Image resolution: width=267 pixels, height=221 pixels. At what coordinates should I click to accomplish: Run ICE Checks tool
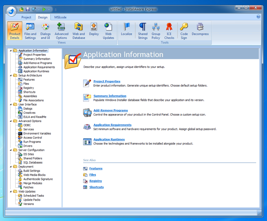point(169,31)
